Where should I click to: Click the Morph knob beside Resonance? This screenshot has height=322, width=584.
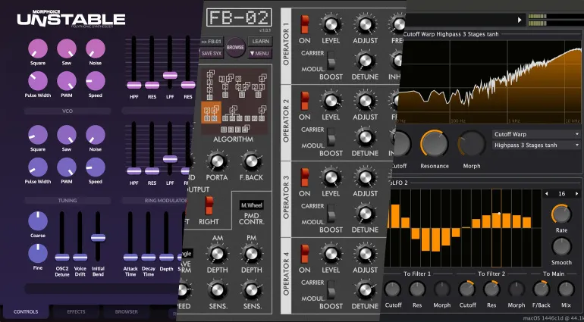pyautogui.click(x=472, y=144)
